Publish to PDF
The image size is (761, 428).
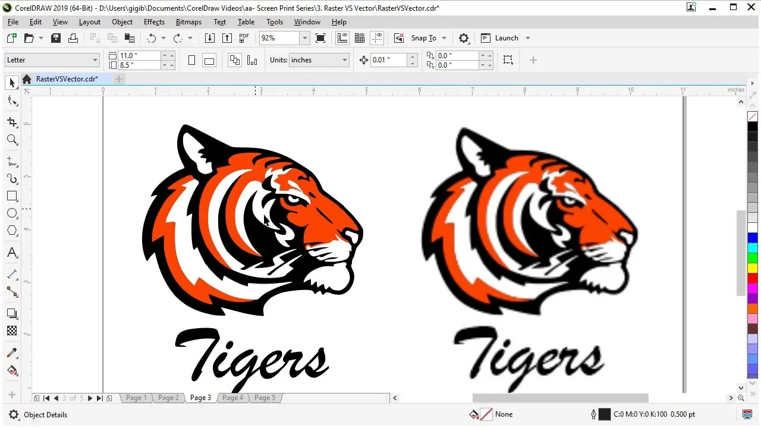point(244,38)
